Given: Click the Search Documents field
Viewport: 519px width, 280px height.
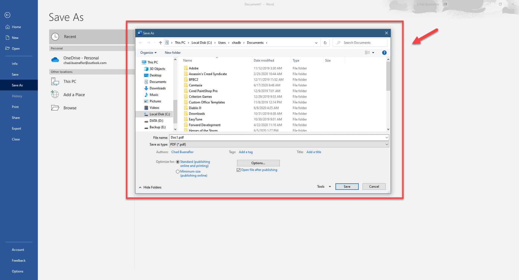Looking at the screenshot, I should tap(360, 43).
